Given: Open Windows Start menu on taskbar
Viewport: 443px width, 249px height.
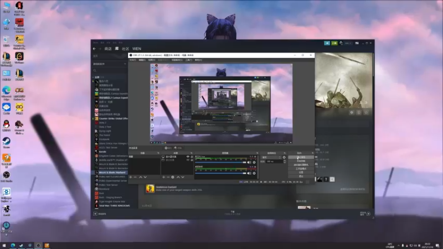Looking at the screenshot, I should pyautogui.click(x=4, y=246).
